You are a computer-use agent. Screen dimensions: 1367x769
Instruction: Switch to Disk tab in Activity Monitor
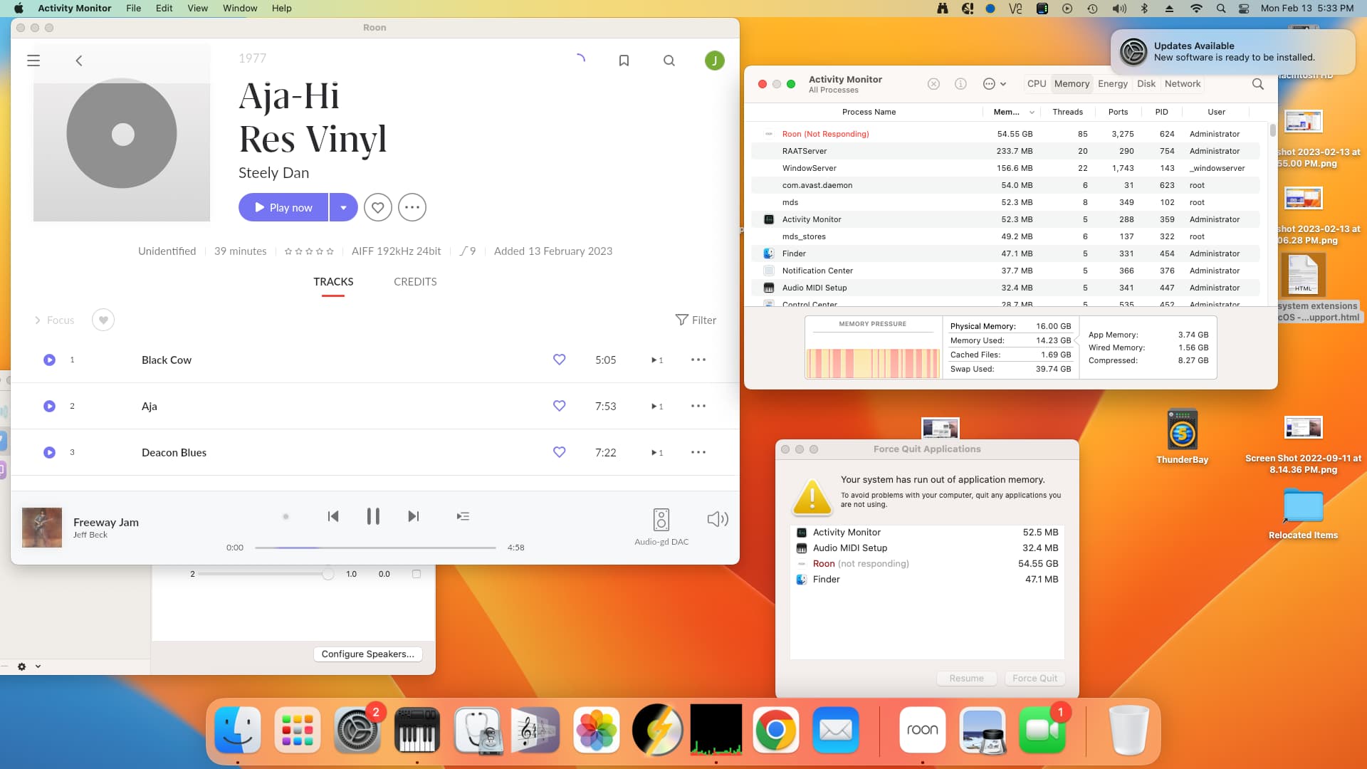[1146, 84]
